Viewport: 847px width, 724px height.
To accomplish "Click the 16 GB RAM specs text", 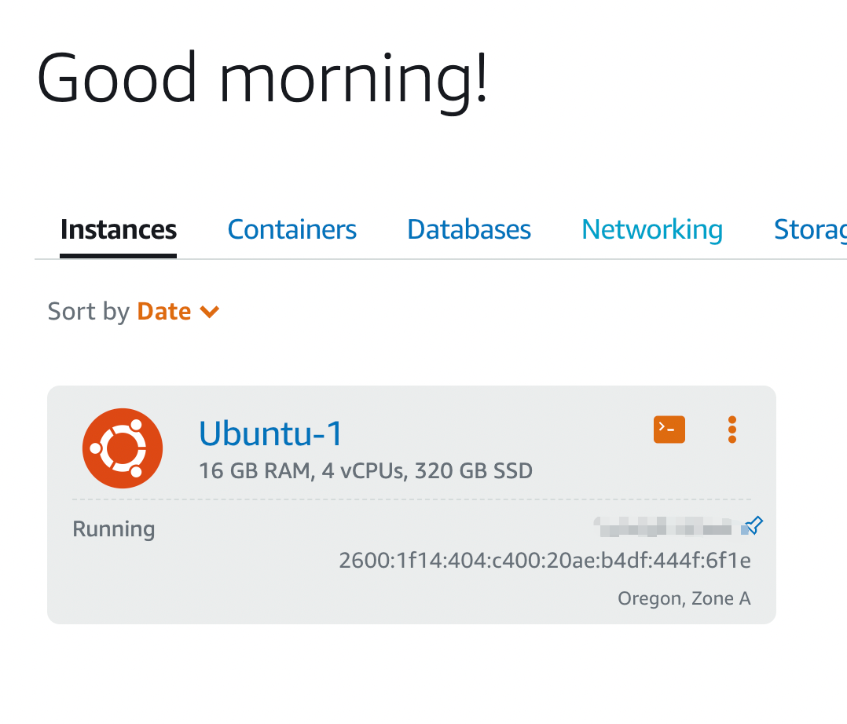I will (x=365, y=471).
